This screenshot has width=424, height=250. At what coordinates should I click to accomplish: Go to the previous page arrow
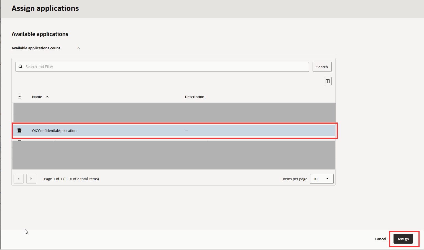(19, 179)
